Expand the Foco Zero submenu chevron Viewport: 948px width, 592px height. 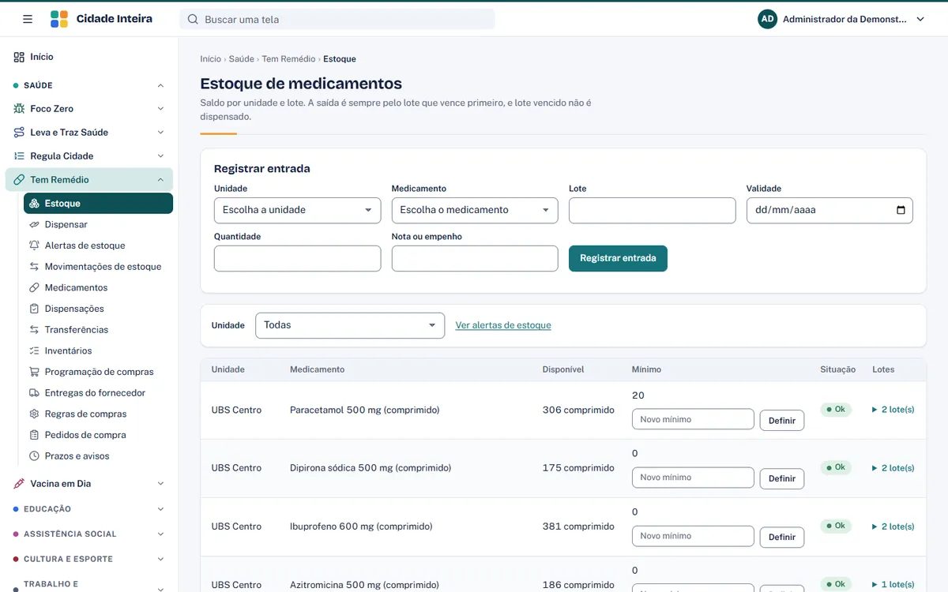pyautogui.click(x=160, y=109)
